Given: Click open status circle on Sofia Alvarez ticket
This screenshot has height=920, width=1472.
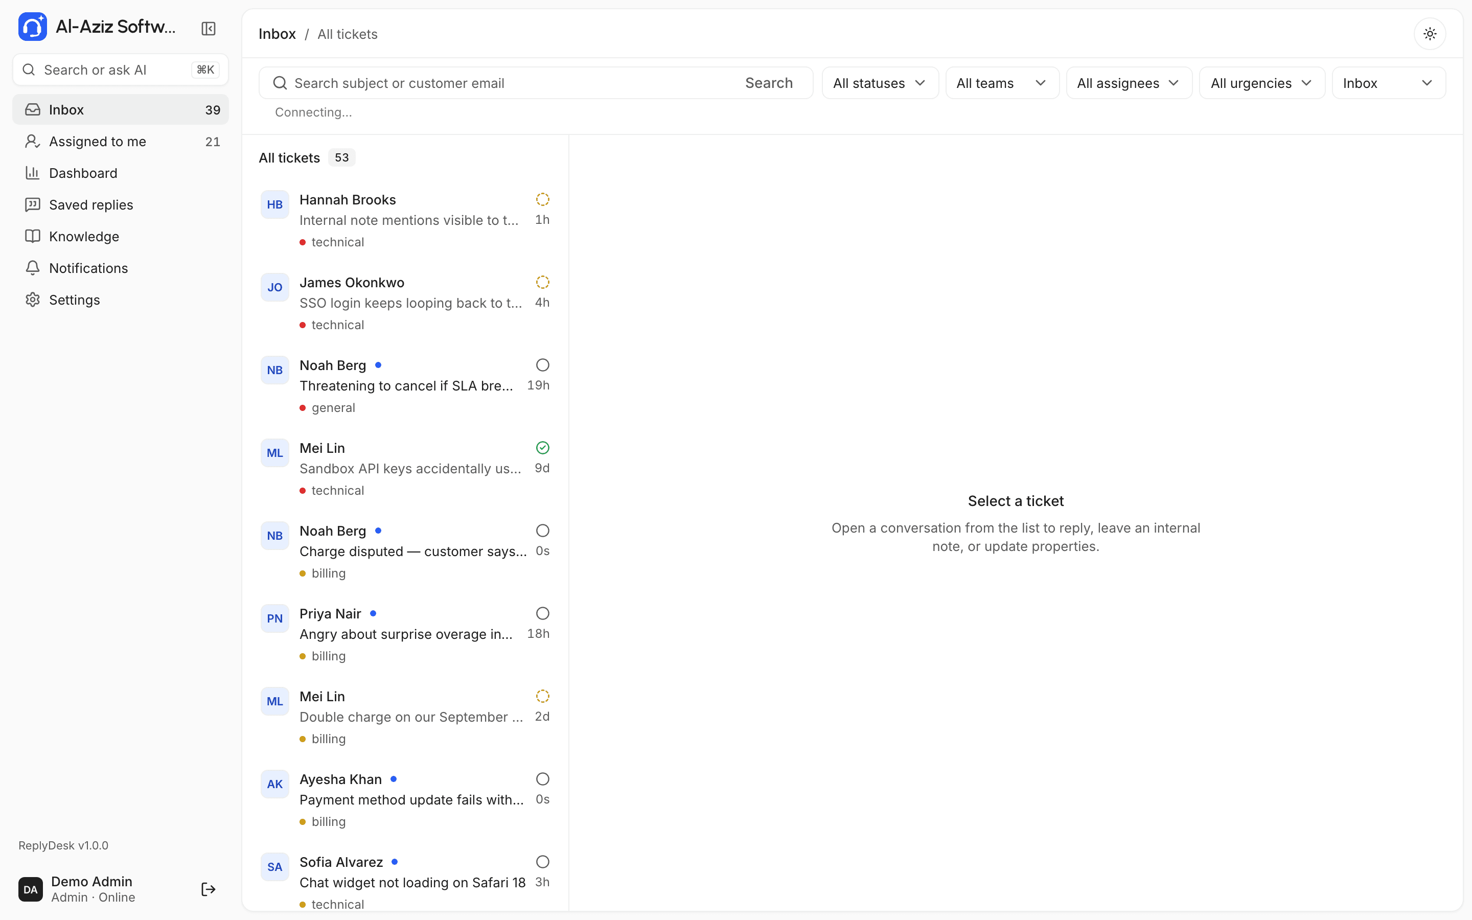Looking at the screenshot, I should click(x=543, y=862).
